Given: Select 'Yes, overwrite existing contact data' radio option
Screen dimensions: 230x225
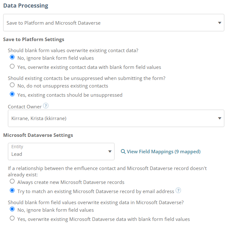Looking at the screenshot, I should (x=12, y=67).
